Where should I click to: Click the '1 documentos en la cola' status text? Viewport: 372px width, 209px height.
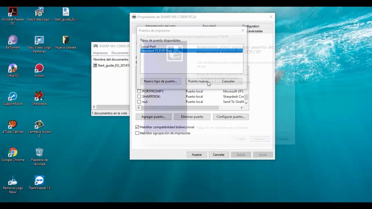click(110, 113)
